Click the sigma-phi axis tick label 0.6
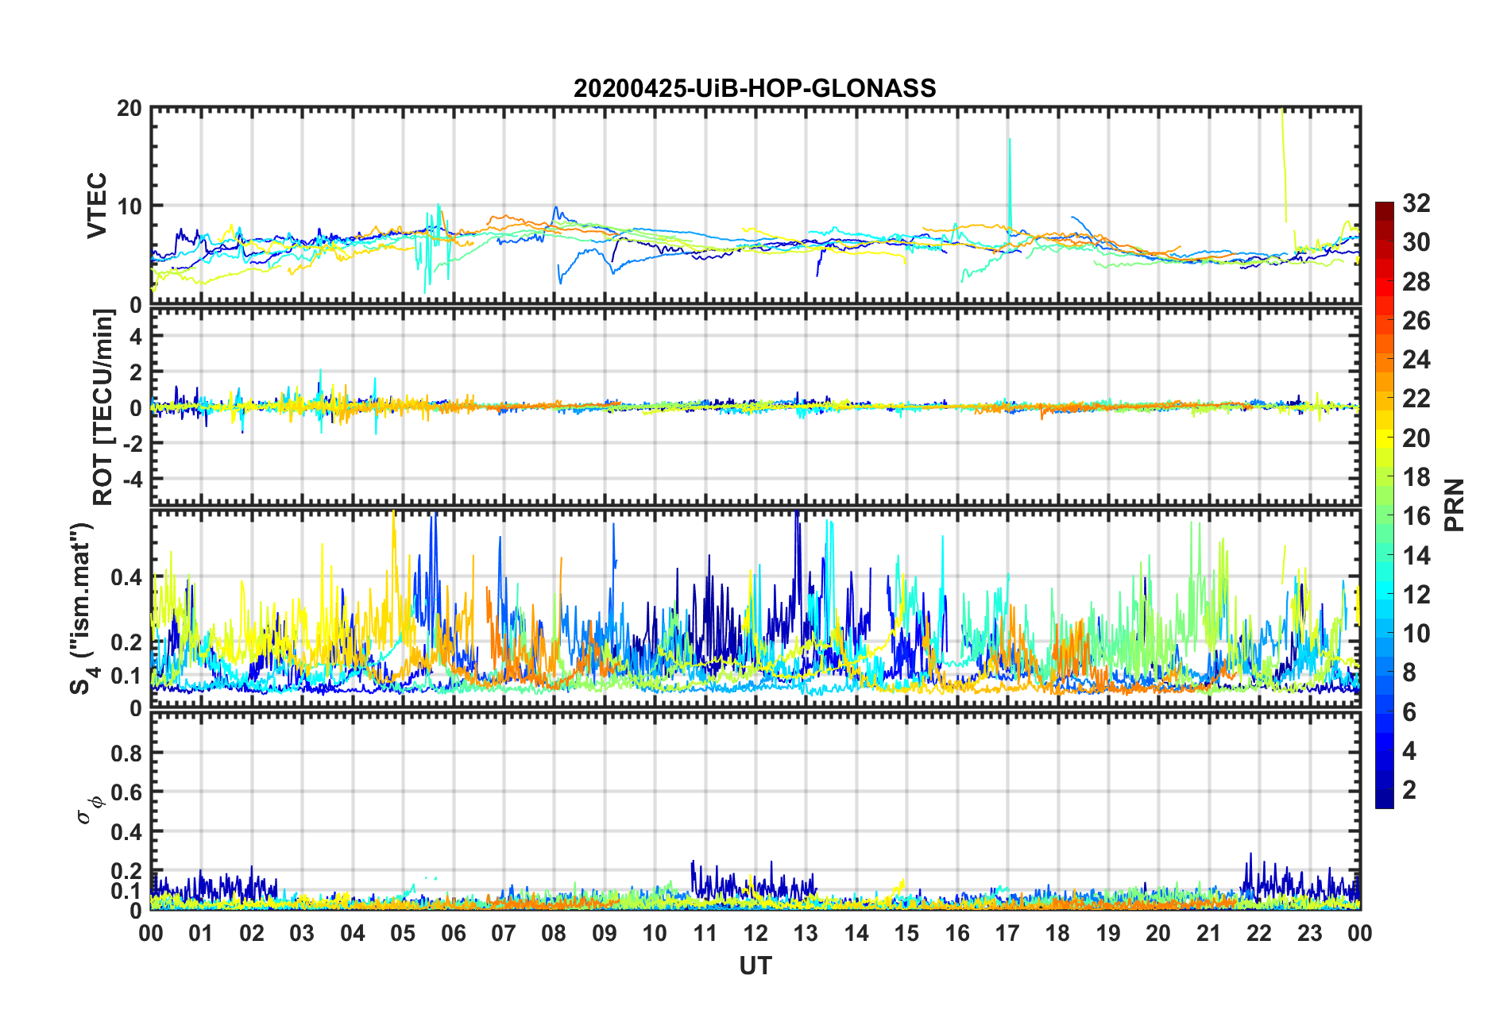The height and width of the screenshot is (1010, 1511). 126,792
